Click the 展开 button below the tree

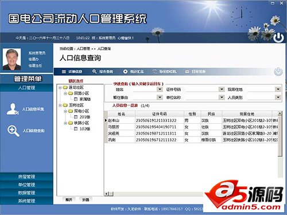[69, 200]
